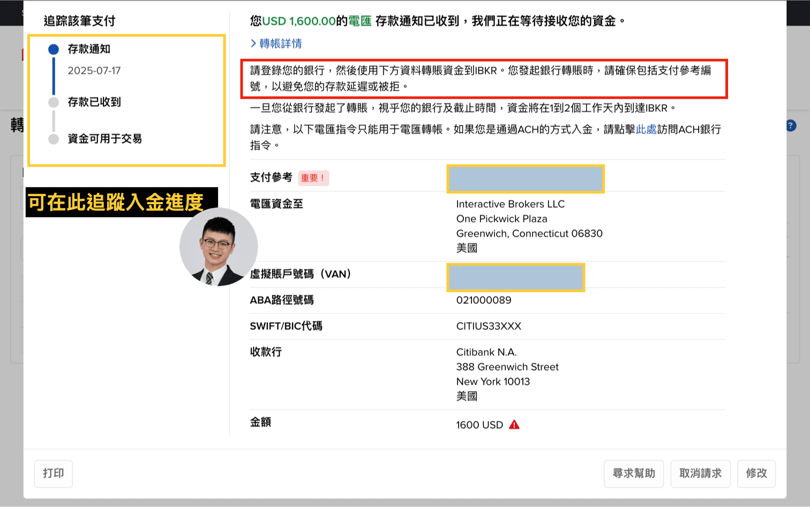Click the 金額 label
The height and width of the screenshot is (507, 810).
point(260,422)
